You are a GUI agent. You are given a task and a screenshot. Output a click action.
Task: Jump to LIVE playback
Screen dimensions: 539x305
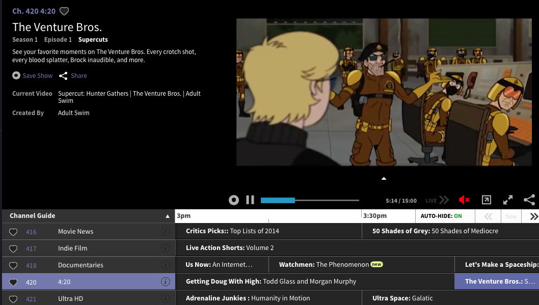pyautogui.click(x=437, y=200)
